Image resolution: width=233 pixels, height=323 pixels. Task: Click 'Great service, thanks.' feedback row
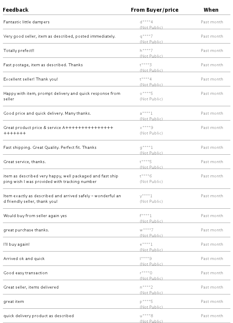pyautogui.click(x=24, y=162)
